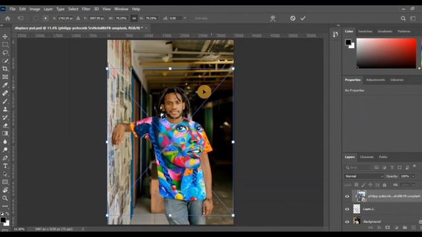
Task: Select the Healing Brush tool
Action: (x=5, y=93)
